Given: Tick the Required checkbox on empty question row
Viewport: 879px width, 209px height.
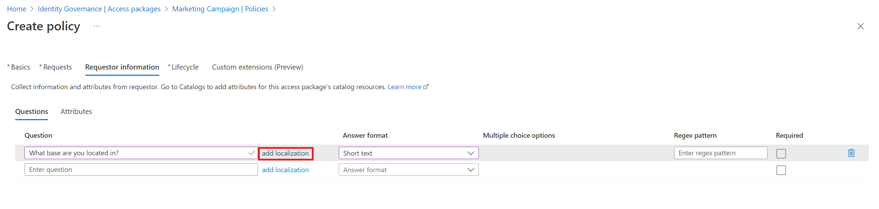Looking at the screenshot, I should 781,170.
